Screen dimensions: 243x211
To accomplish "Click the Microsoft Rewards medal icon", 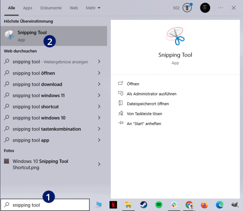I will click(x=187, y=8).
